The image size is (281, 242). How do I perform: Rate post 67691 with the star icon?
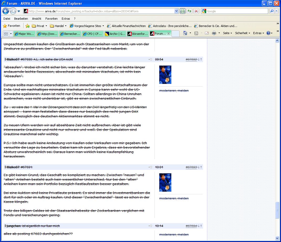[x=151, y=167]
